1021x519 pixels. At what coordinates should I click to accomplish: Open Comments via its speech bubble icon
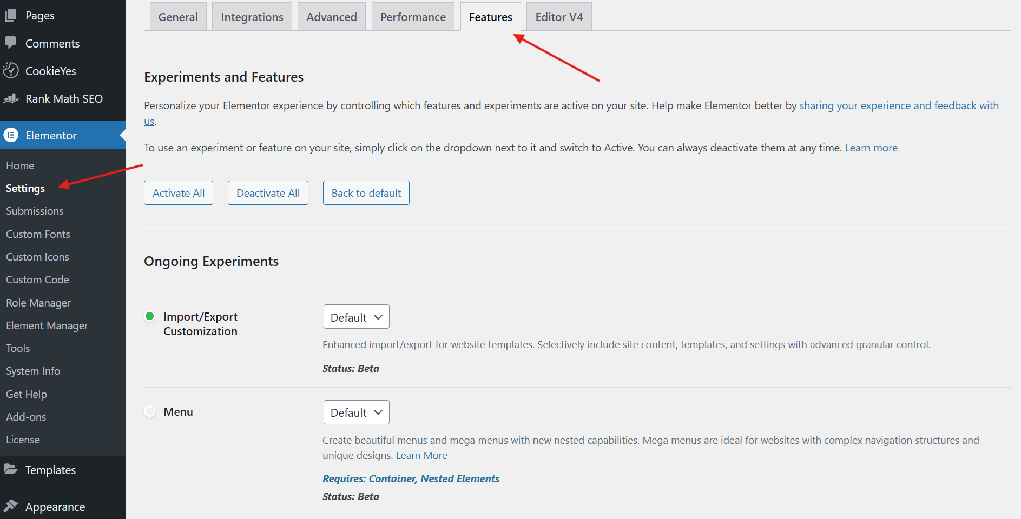[x=11, y=43]
